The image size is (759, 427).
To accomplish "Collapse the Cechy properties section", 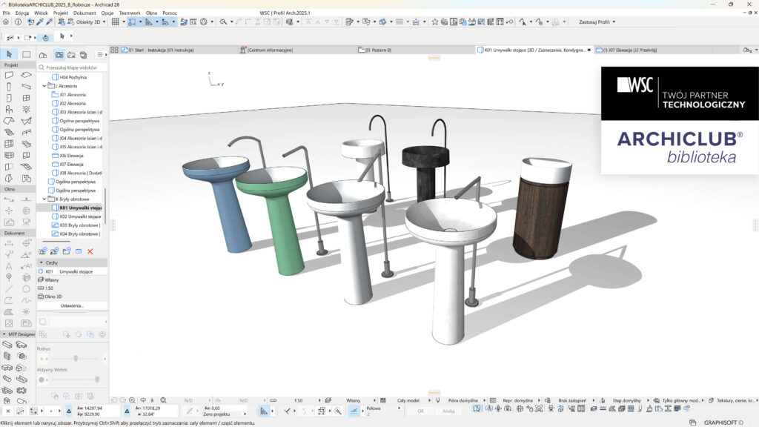I will 41,262.
